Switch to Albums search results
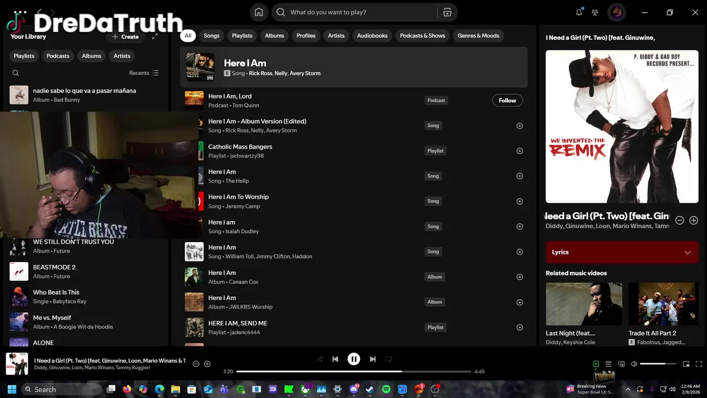Viewport: 707px width, 398px height. coord(275,36)
